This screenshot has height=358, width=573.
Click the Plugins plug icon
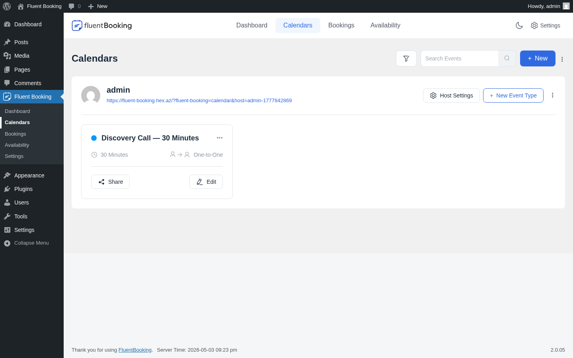click(x=7, y=189)
